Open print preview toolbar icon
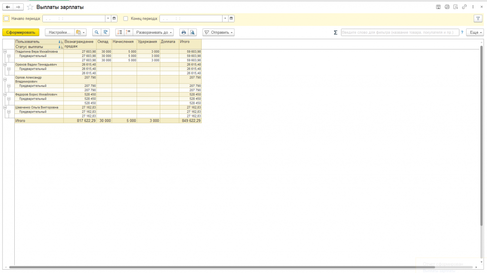This screenshot has height=273, width=487. (x=193, y=32)
